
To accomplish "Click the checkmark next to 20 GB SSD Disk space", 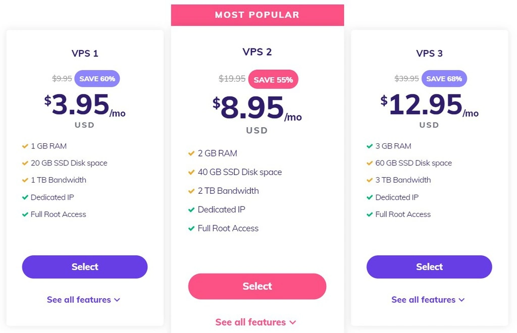I will click(25, 163).
